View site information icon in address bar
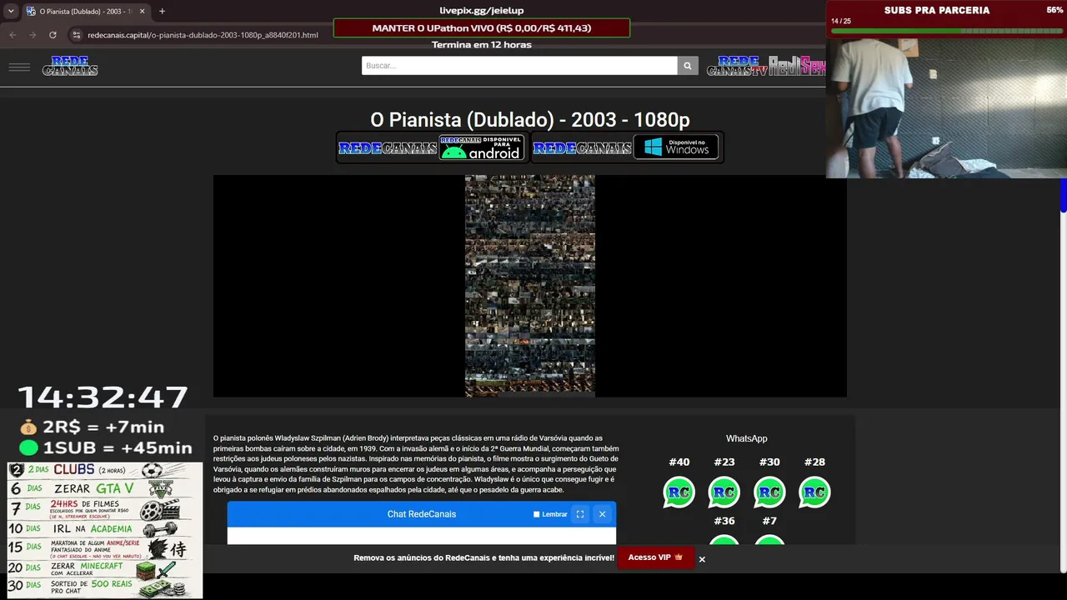 77,35
